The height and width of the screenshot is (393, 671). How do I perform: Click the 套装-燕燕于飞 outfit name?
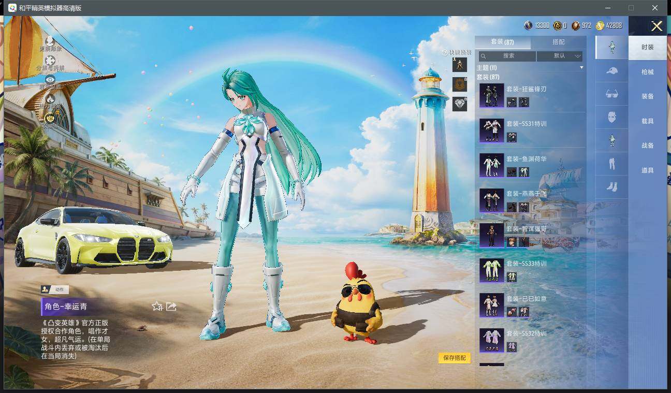coord(526,194)
